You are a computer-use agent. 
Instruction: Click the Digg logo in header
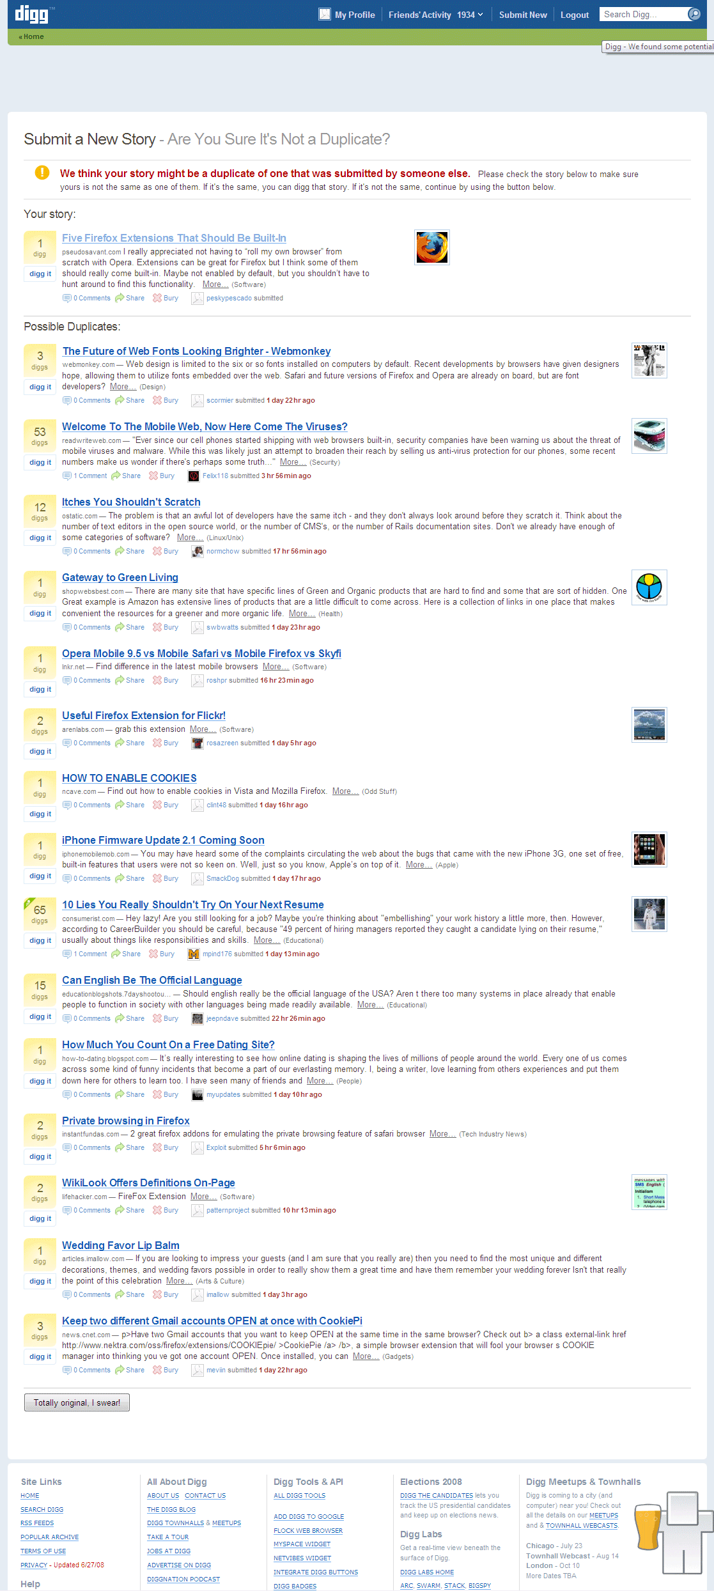[32, 13]
